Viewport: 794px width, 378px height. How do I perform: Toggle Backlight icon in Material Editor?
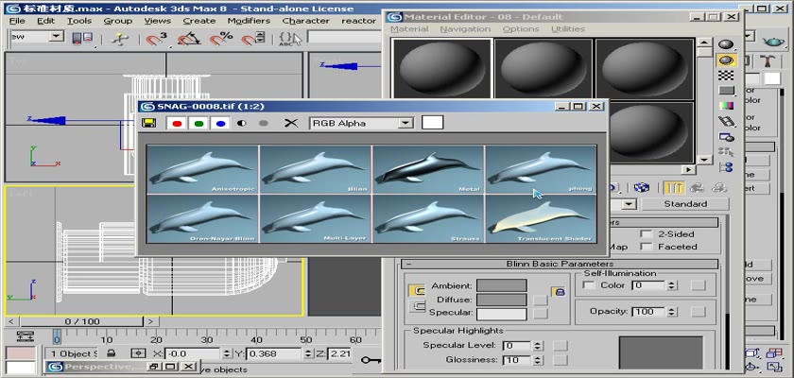726,60
